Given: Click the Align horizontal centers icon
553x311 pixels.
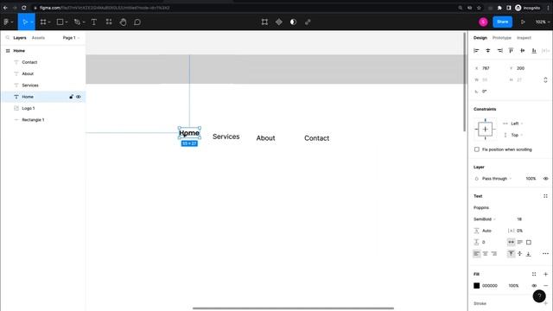Looking at the screenshot, I should point(488,51).
